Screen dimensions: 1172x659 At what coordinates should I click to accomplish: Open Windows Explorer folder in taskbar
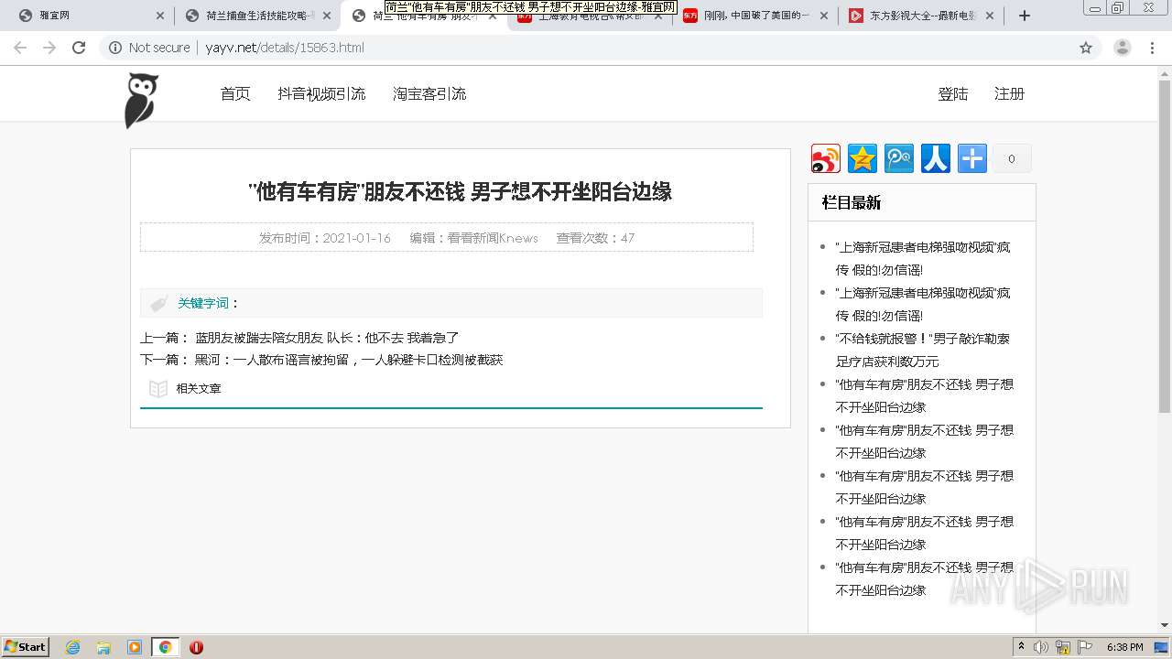(x=103, y=647)
